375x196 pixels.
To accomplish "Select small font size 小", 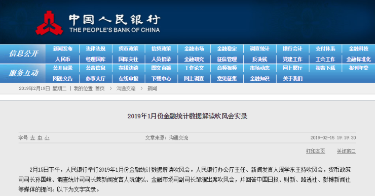I will coord(47,138).
